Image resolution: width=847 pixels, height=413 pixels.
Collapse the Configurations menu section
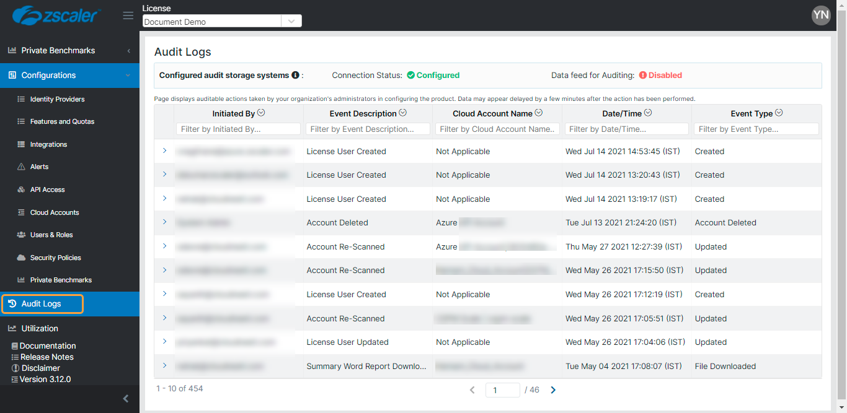[128, 76]
